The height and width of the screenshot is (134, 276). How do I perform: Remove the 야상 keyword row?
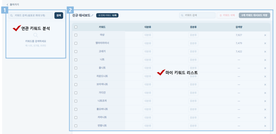click(x=265, y=35)
